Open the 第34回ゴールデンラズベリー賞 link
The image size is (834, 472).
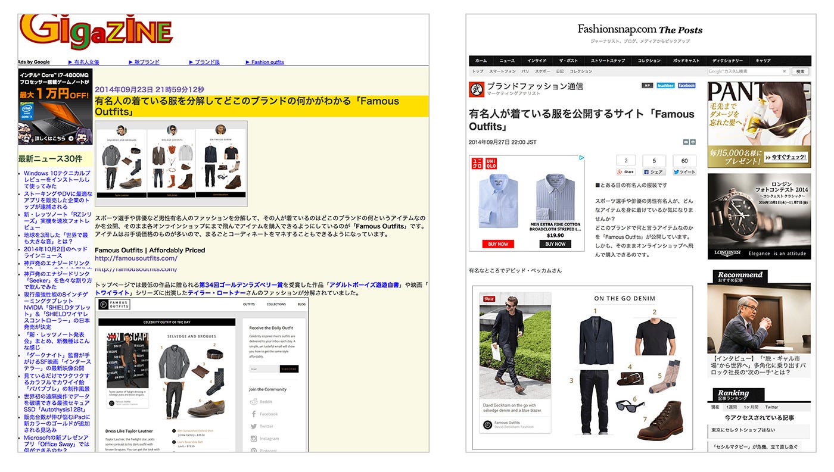click(241, 285)
